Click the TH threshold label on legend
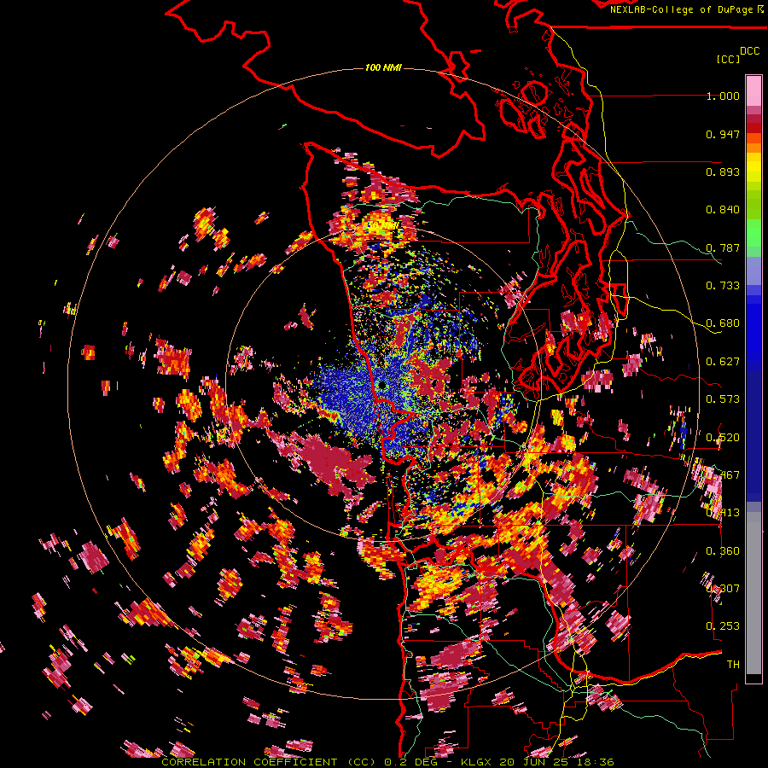The height and width of the screenshot is (768, 768). click(733, 665)
